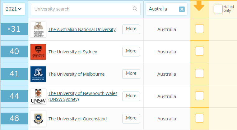Image resolution: width=237 pixels, height=130 pixels.
Task: Click the University of Sydney logo
Action: pyautogui.click(x=38, y=52)
